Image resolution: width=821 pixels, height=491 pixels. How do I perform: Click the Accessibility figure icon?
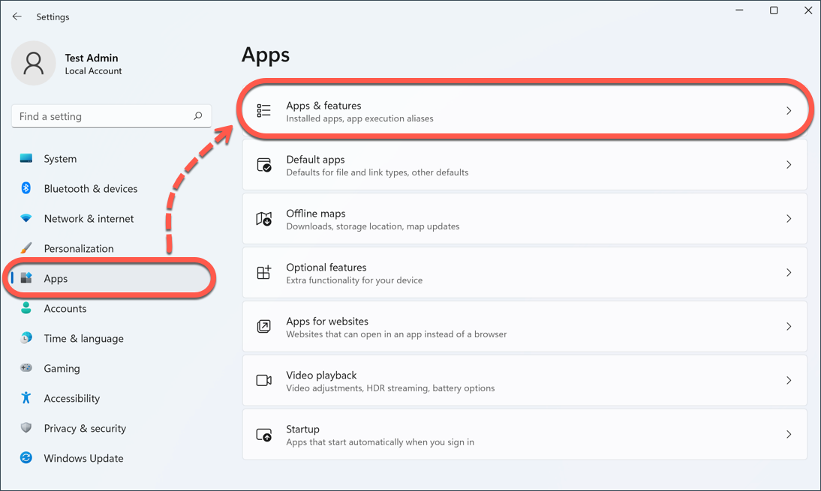coord(26,398)
